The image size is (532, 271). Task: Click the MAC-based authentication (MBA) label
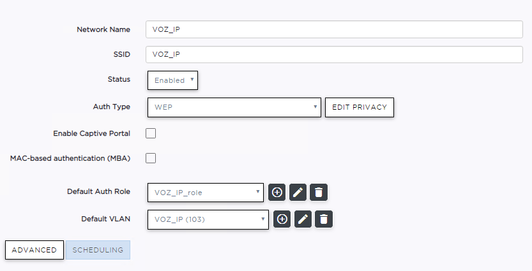pos(70,158)
